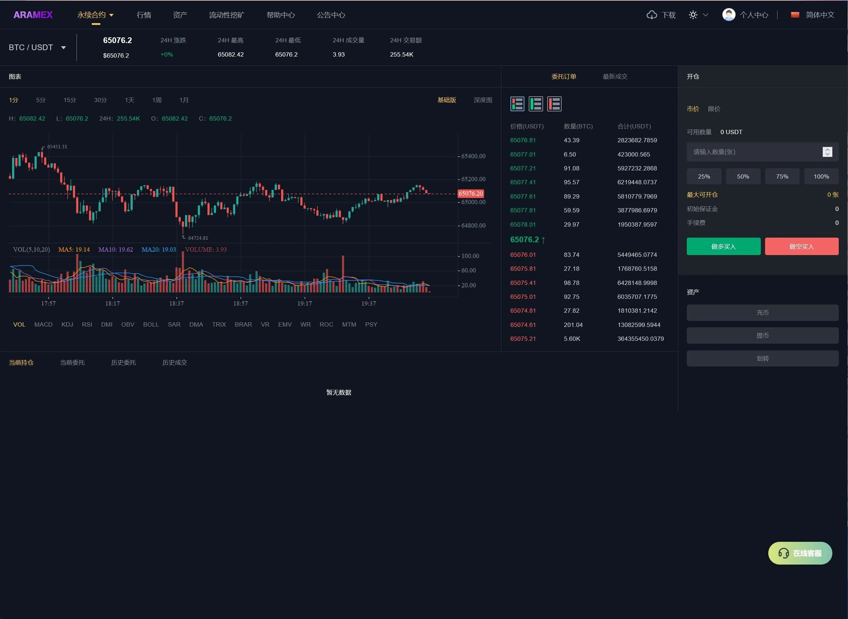Click the 充币 deposit button
Viewport: 848px width, 619px height.
762,312
